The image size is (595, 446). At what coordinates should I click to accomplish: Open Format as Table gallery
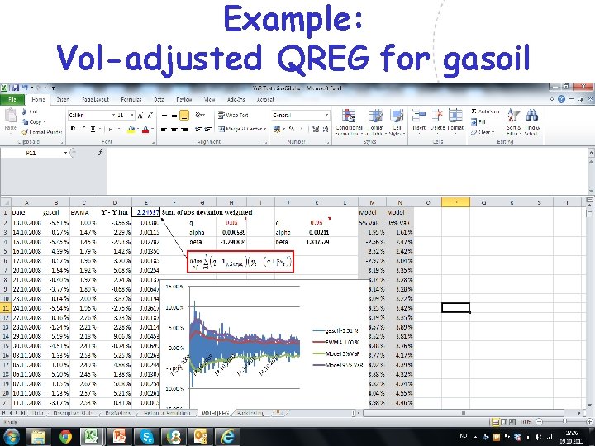pyautogui.click(x=376, y=122)
